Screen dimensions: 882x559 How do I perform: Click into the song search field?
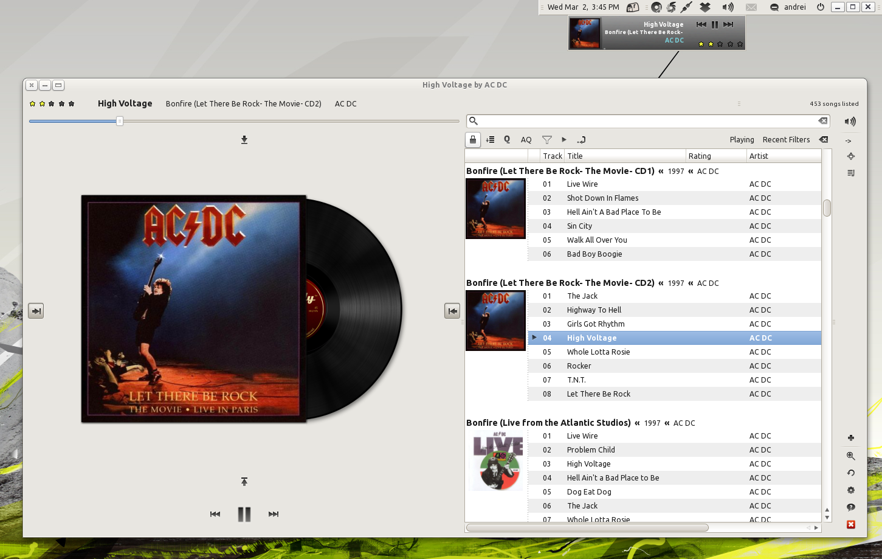click(x=648, y=121)
